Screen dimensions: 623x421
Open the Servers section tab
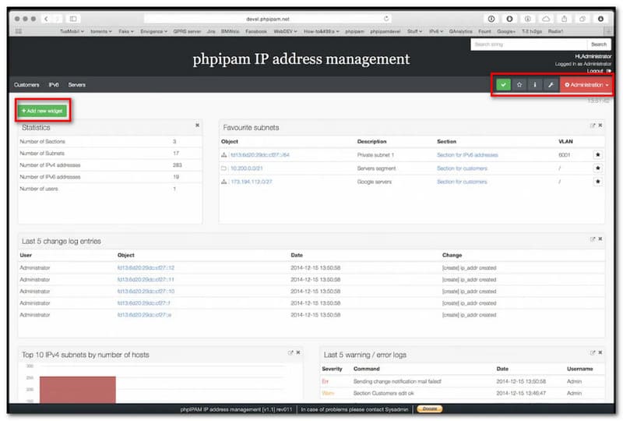pos(76,84)
